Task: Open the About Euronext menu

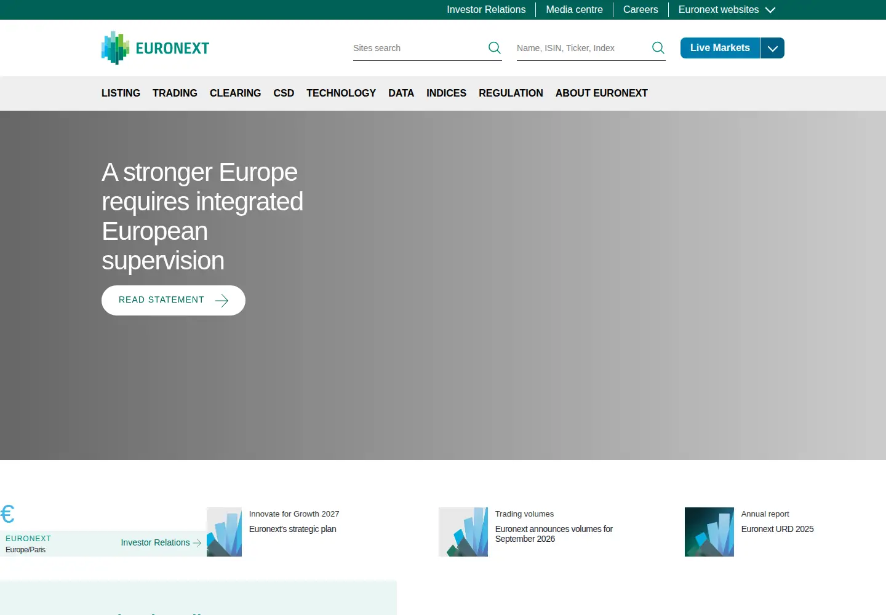Action: 602,93
